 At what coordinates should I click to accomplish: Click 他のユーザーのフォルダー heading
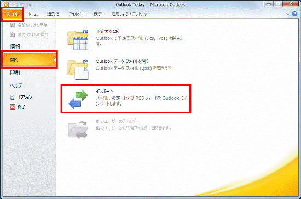pos(117,121)
